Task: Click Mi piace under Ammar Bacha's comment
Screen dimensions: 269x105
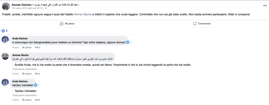Action: [27, 74]
